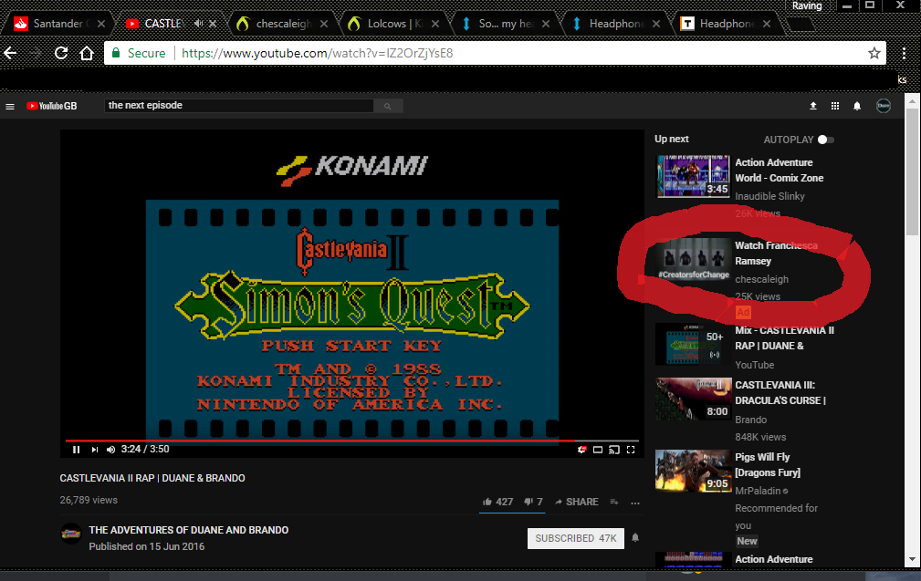The width and height of the screenshot is (921, 581).
Task: Open the video player settings gear
Action: pyautogui.click(x=581, y=450)
